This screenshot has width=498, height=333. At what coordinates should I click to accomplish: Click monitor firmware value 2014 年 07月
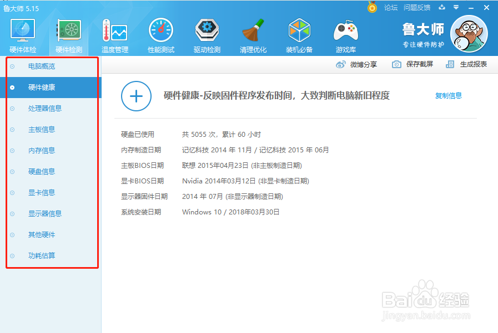click(x=203, y=197)
